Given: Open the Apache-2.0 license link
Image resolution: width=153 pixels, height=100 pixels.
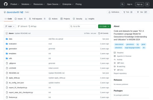Looking at the screenshot, I should coord(124,56).
